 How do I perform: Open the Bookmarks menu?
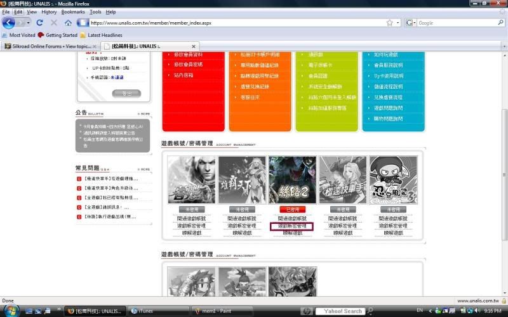point(73,11)
